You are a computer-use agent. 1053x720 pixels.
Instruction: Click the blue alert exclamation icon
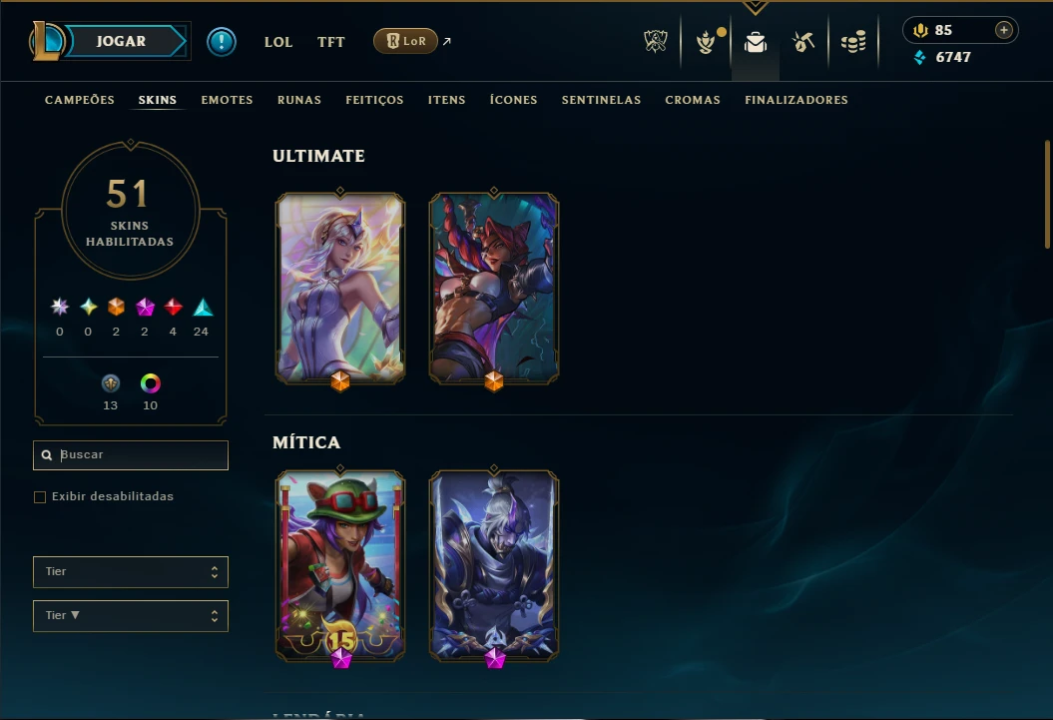(221, 42)
